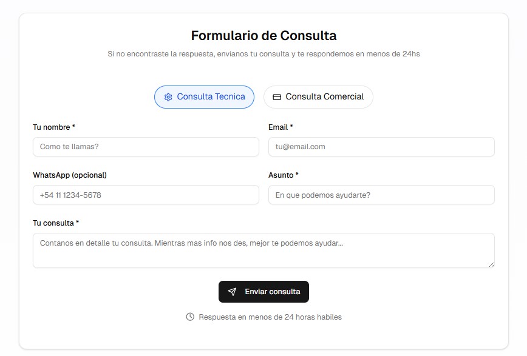Click the clock icon near response time

[x=190, y=317]
